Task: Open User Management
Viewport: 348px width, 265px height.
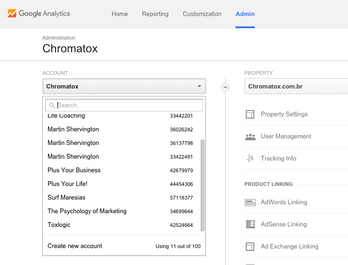Action: point(286,136)
